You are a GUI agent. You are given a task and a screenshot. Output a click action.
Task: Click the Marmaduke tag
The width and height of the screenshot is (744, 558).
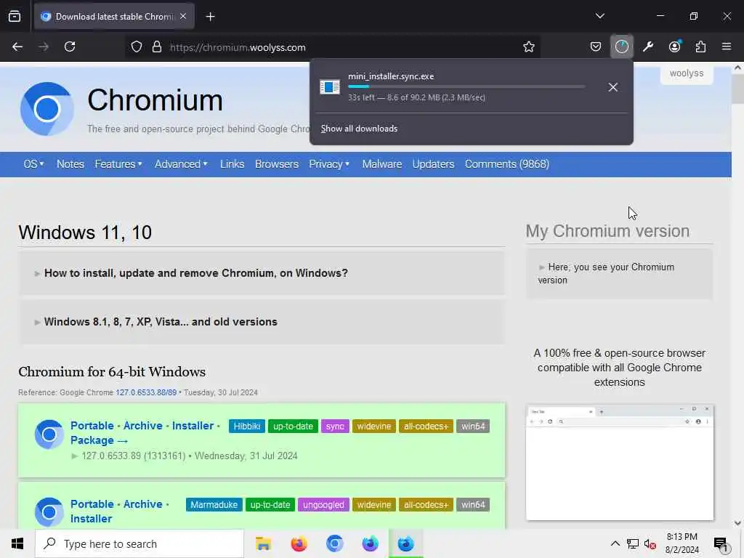(214, 505)
